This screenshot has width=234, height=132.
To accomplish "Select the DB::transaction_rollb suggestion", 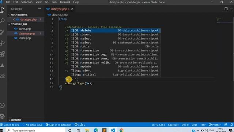I will tap(116, 63).
